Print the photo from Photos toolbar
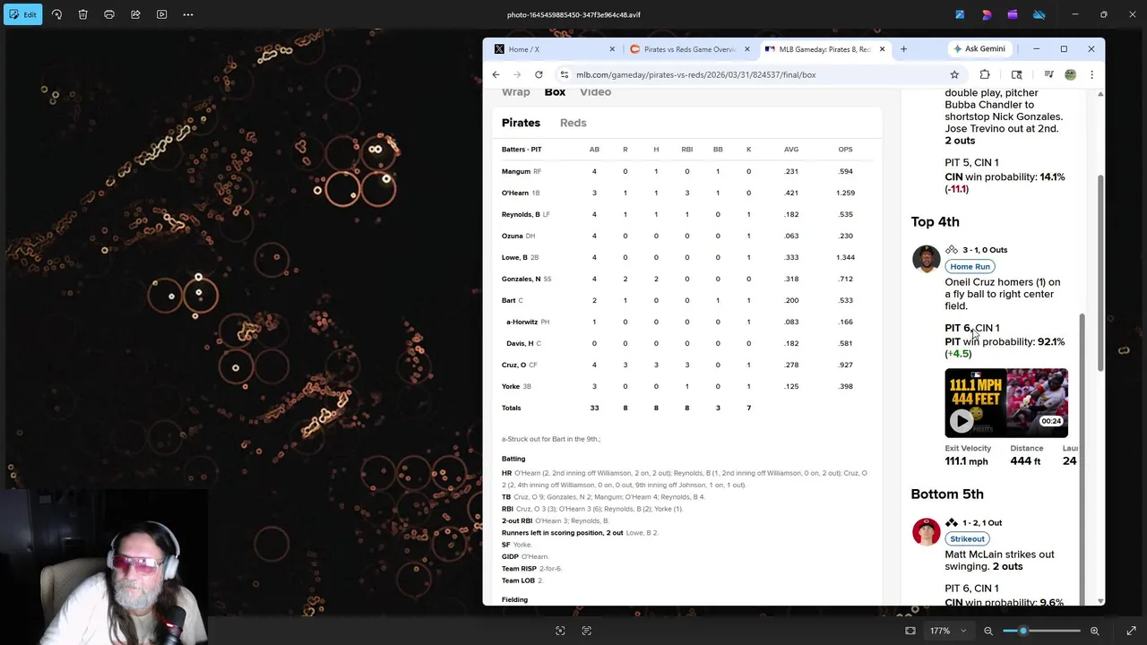The height and width of the screenshot is (645, 1147). coord(109,14)
